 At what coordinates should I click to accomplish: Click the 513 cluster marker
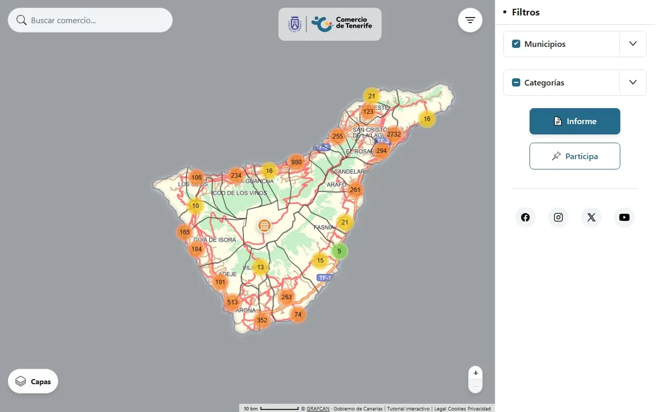pyautogui.click(x=233, y=302)
